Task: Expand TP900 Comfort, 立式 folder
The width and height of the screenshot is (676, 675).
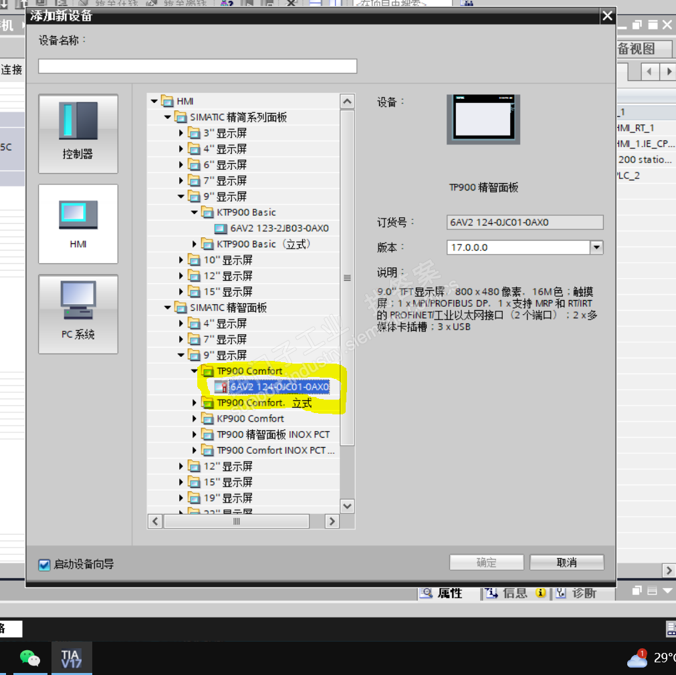Action: tap(194, 402)
